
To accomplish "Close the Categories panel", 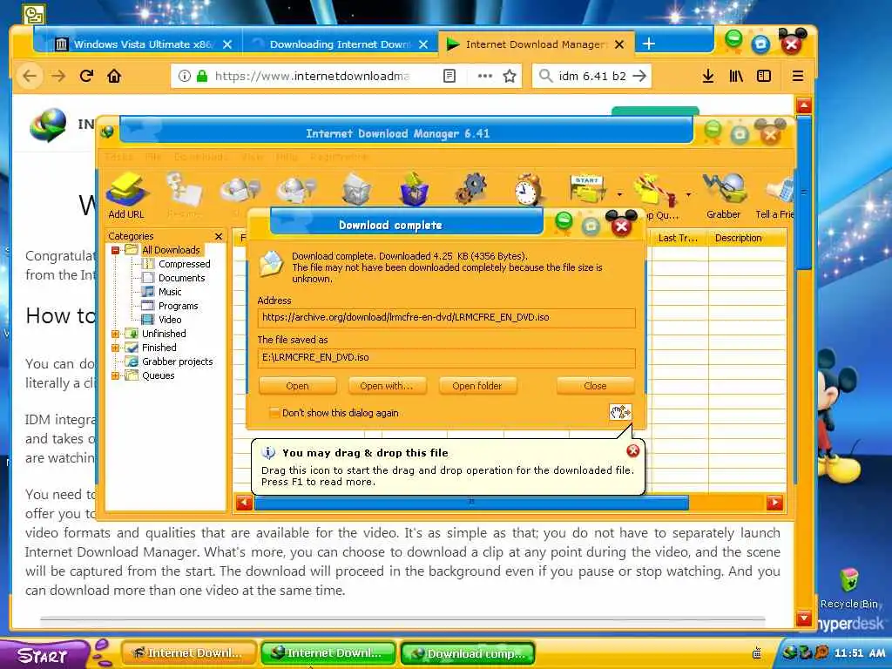I will [219, 236].
